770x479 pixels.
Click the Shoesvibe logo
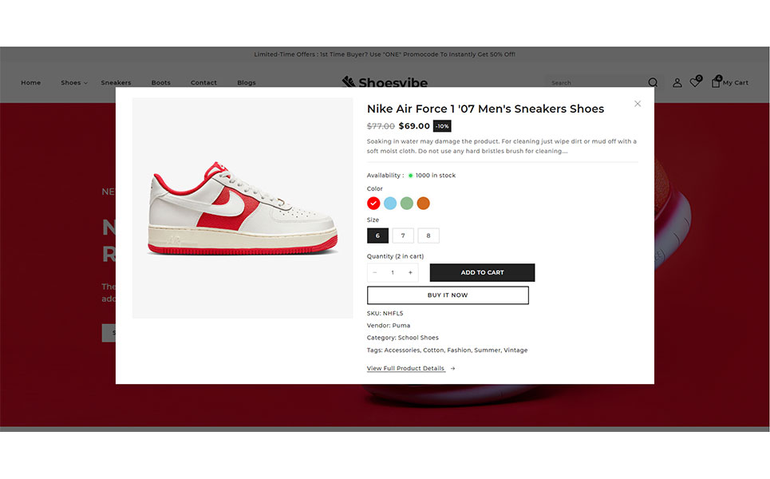point(385,82)
